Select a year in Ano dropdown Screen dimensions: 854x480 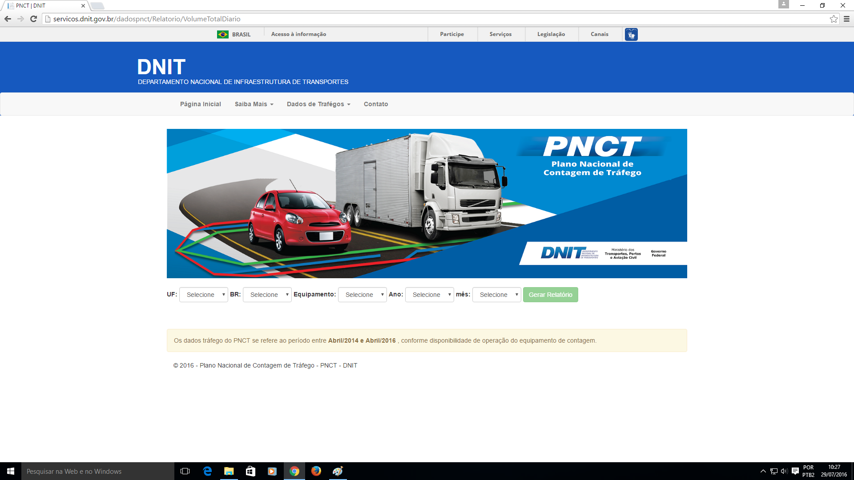(430, 295)
